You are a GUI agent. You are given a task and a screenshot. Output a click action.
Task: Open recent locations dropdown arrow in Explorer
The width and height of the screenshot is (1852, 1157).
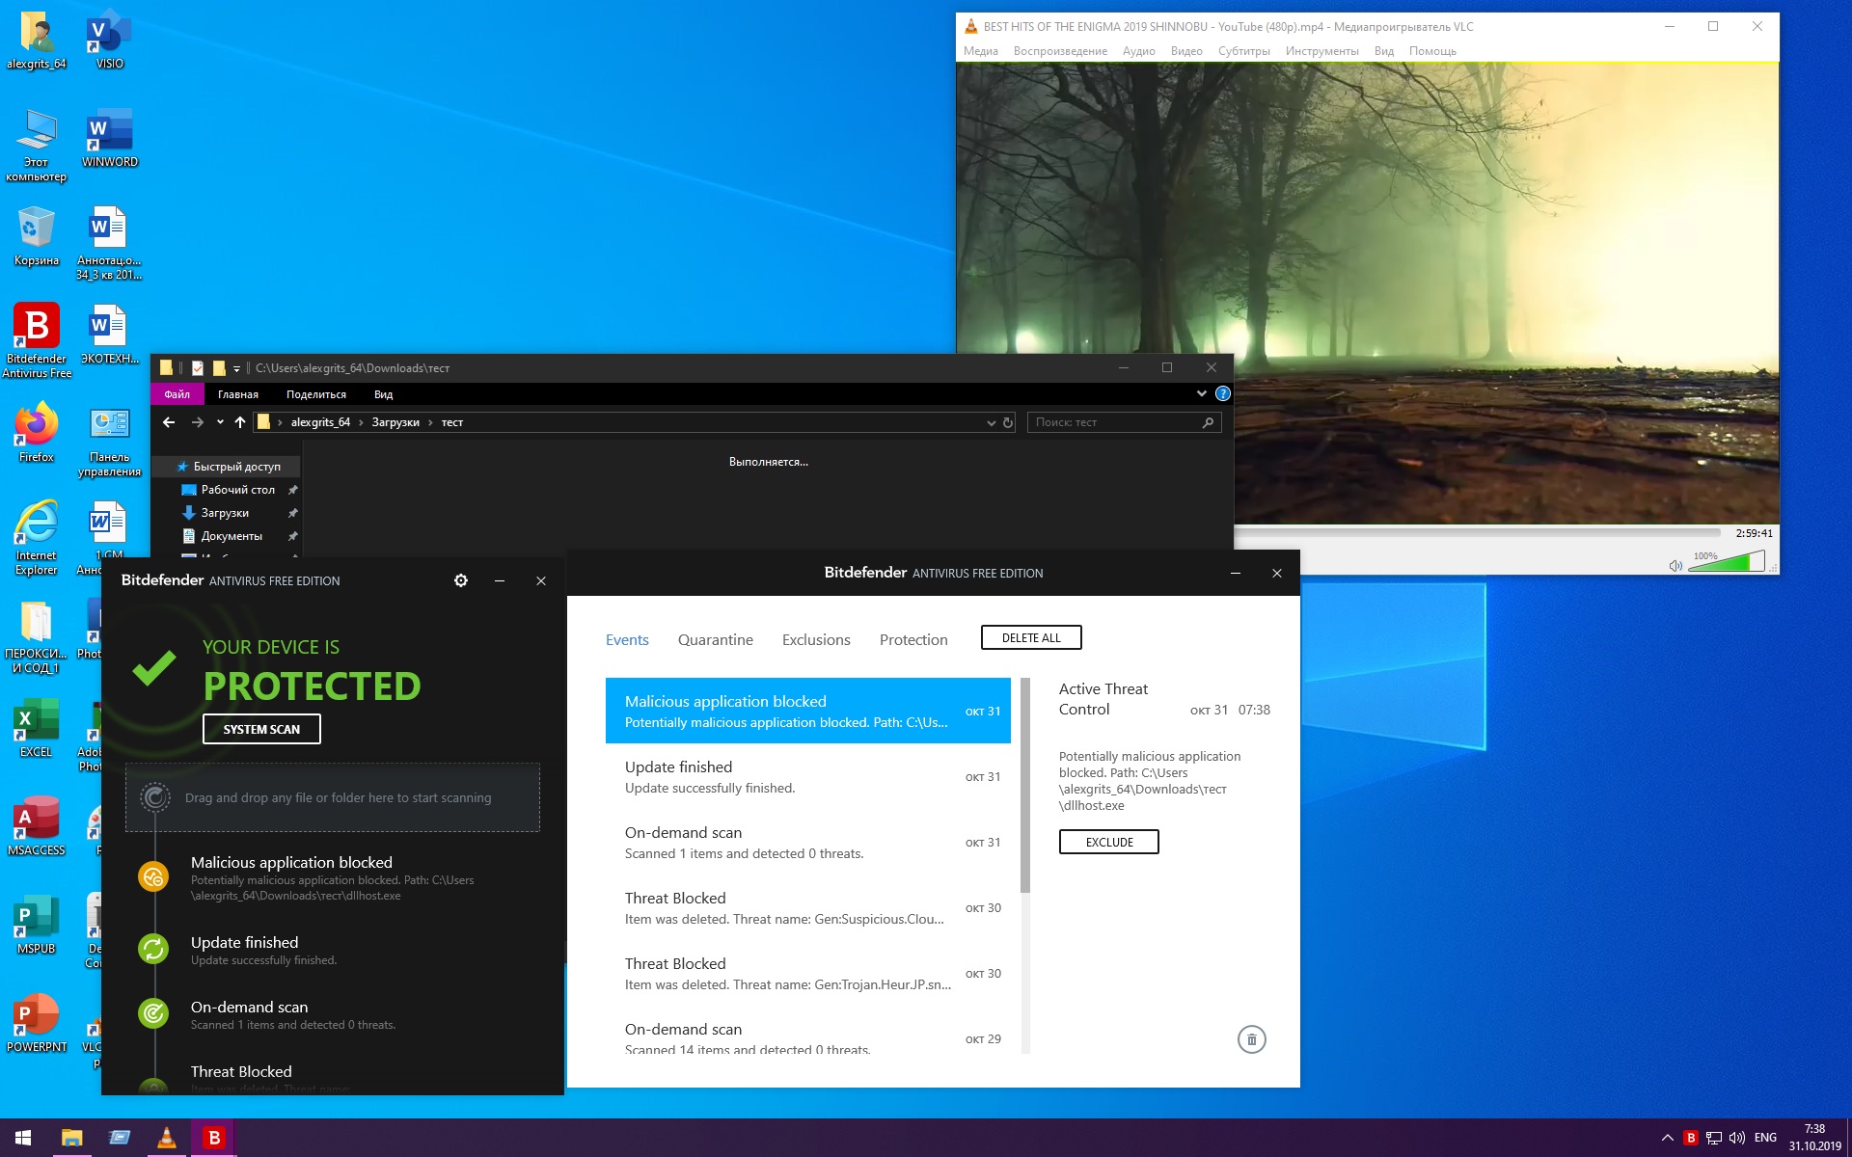[220, 422]
